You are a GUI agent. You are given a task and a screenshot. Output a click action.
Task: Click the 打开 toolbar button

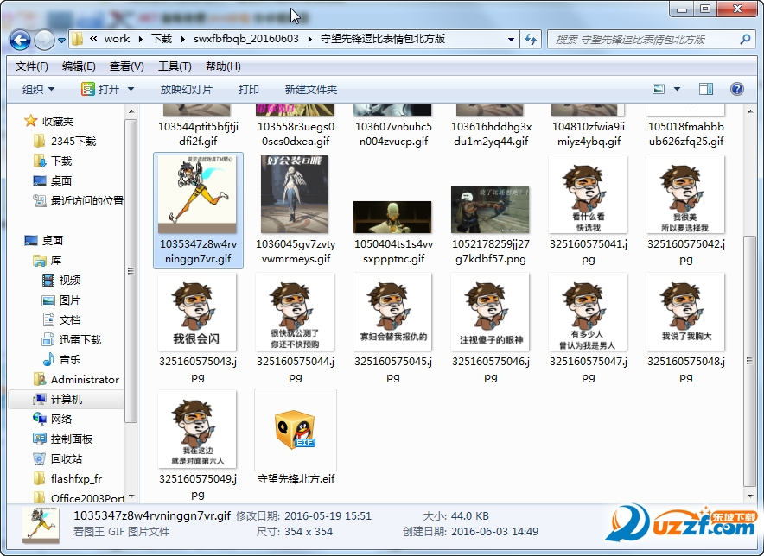click(100, 90)
